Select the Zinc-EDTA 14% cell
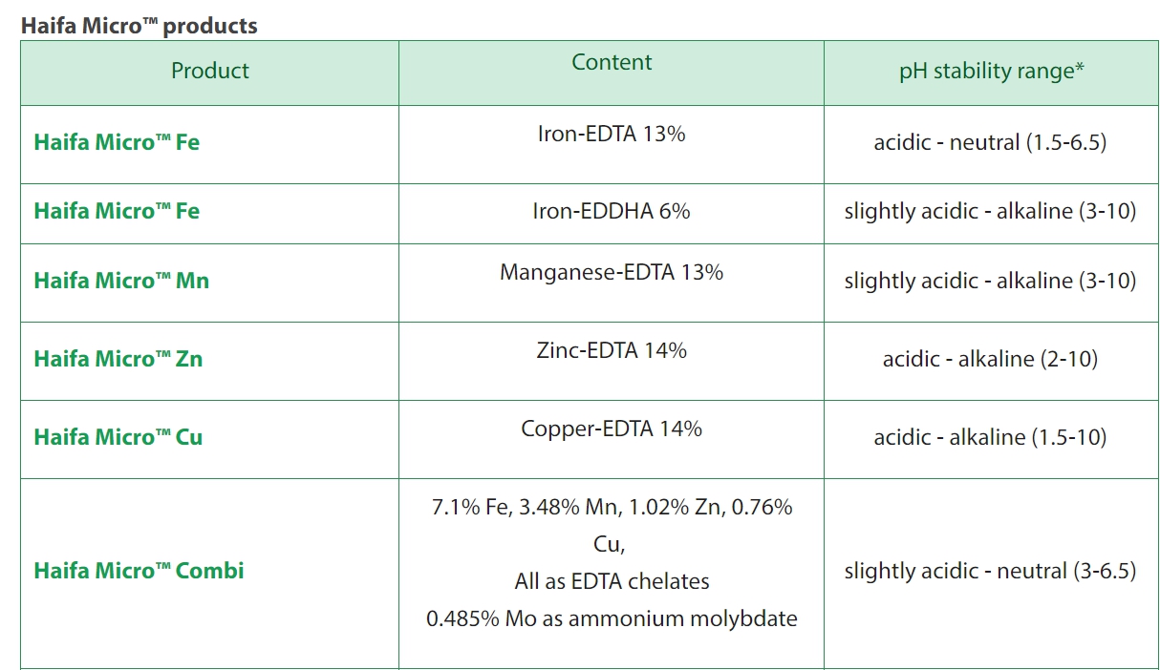Viewport: 1160px width, 670px height. [x=612, y=351]
